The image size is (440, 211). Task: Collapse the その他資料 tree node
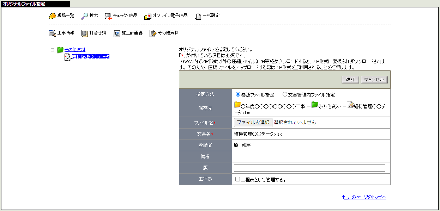click(52, 50)
